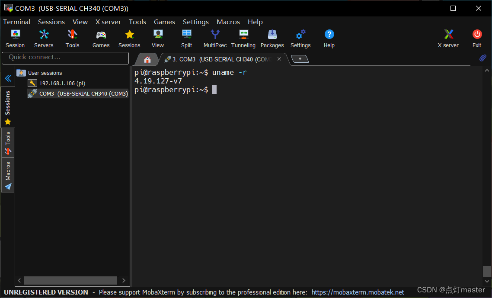Viewport: 492px width, 298px height.
Task: Open the Help menu in menu bar
Action: tap(255, 22)
